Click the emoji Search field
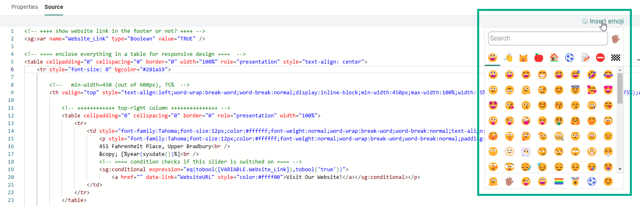Image resolution: width=640 pixels, height=206 pixels. point(548,38)
